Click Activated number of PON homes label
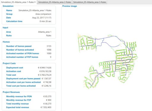The width and height of the screenshot is (152, 111). (x=23, y=53)
